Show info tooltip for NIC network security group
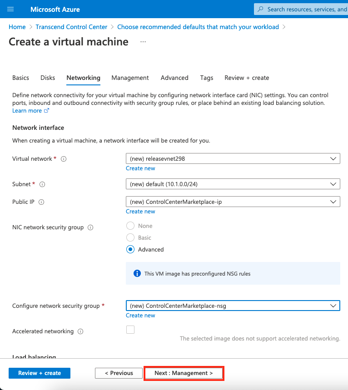Viewport: 348px width, 390px height. (x=90, y=227)
